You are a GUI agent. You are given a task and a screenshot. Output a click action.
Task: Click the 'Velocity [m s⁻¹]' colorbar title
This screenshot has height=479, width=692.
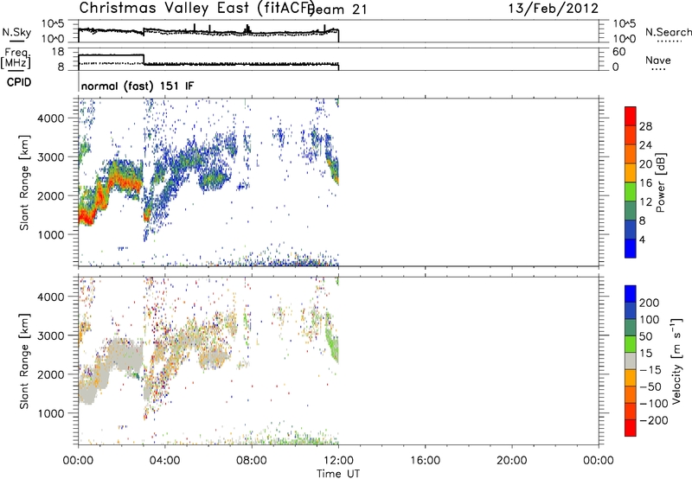[676, 361]
